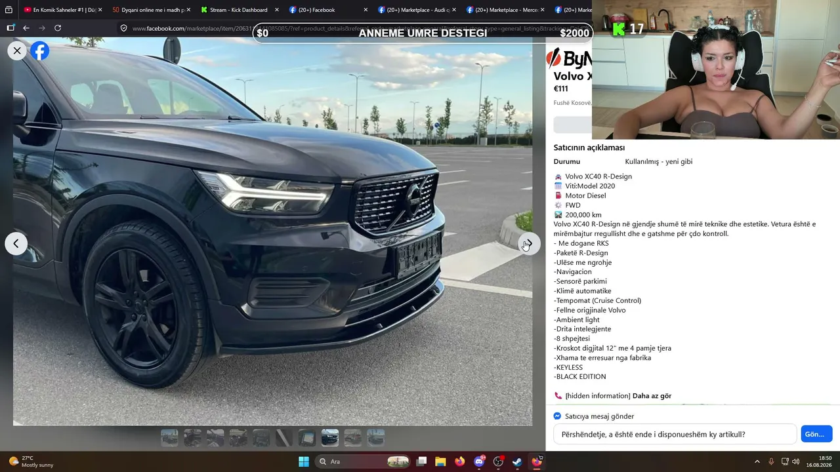Close the En Komik Sahneler tab
This screenshot has width=840, height=472.
[x=100, y=10]
